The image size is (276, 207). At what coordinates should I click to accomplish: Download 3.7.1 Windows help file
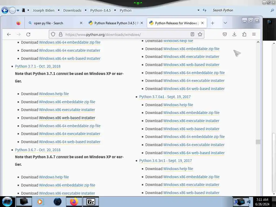(x=54, y=94)
